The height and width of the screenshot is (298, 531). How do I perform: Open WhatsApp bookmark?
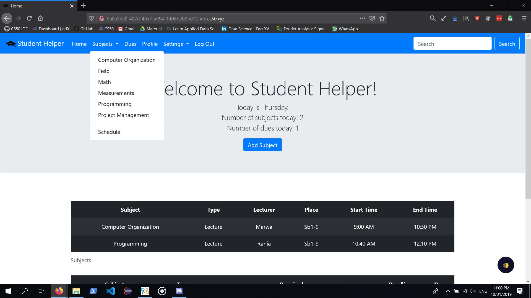point(345,29)
